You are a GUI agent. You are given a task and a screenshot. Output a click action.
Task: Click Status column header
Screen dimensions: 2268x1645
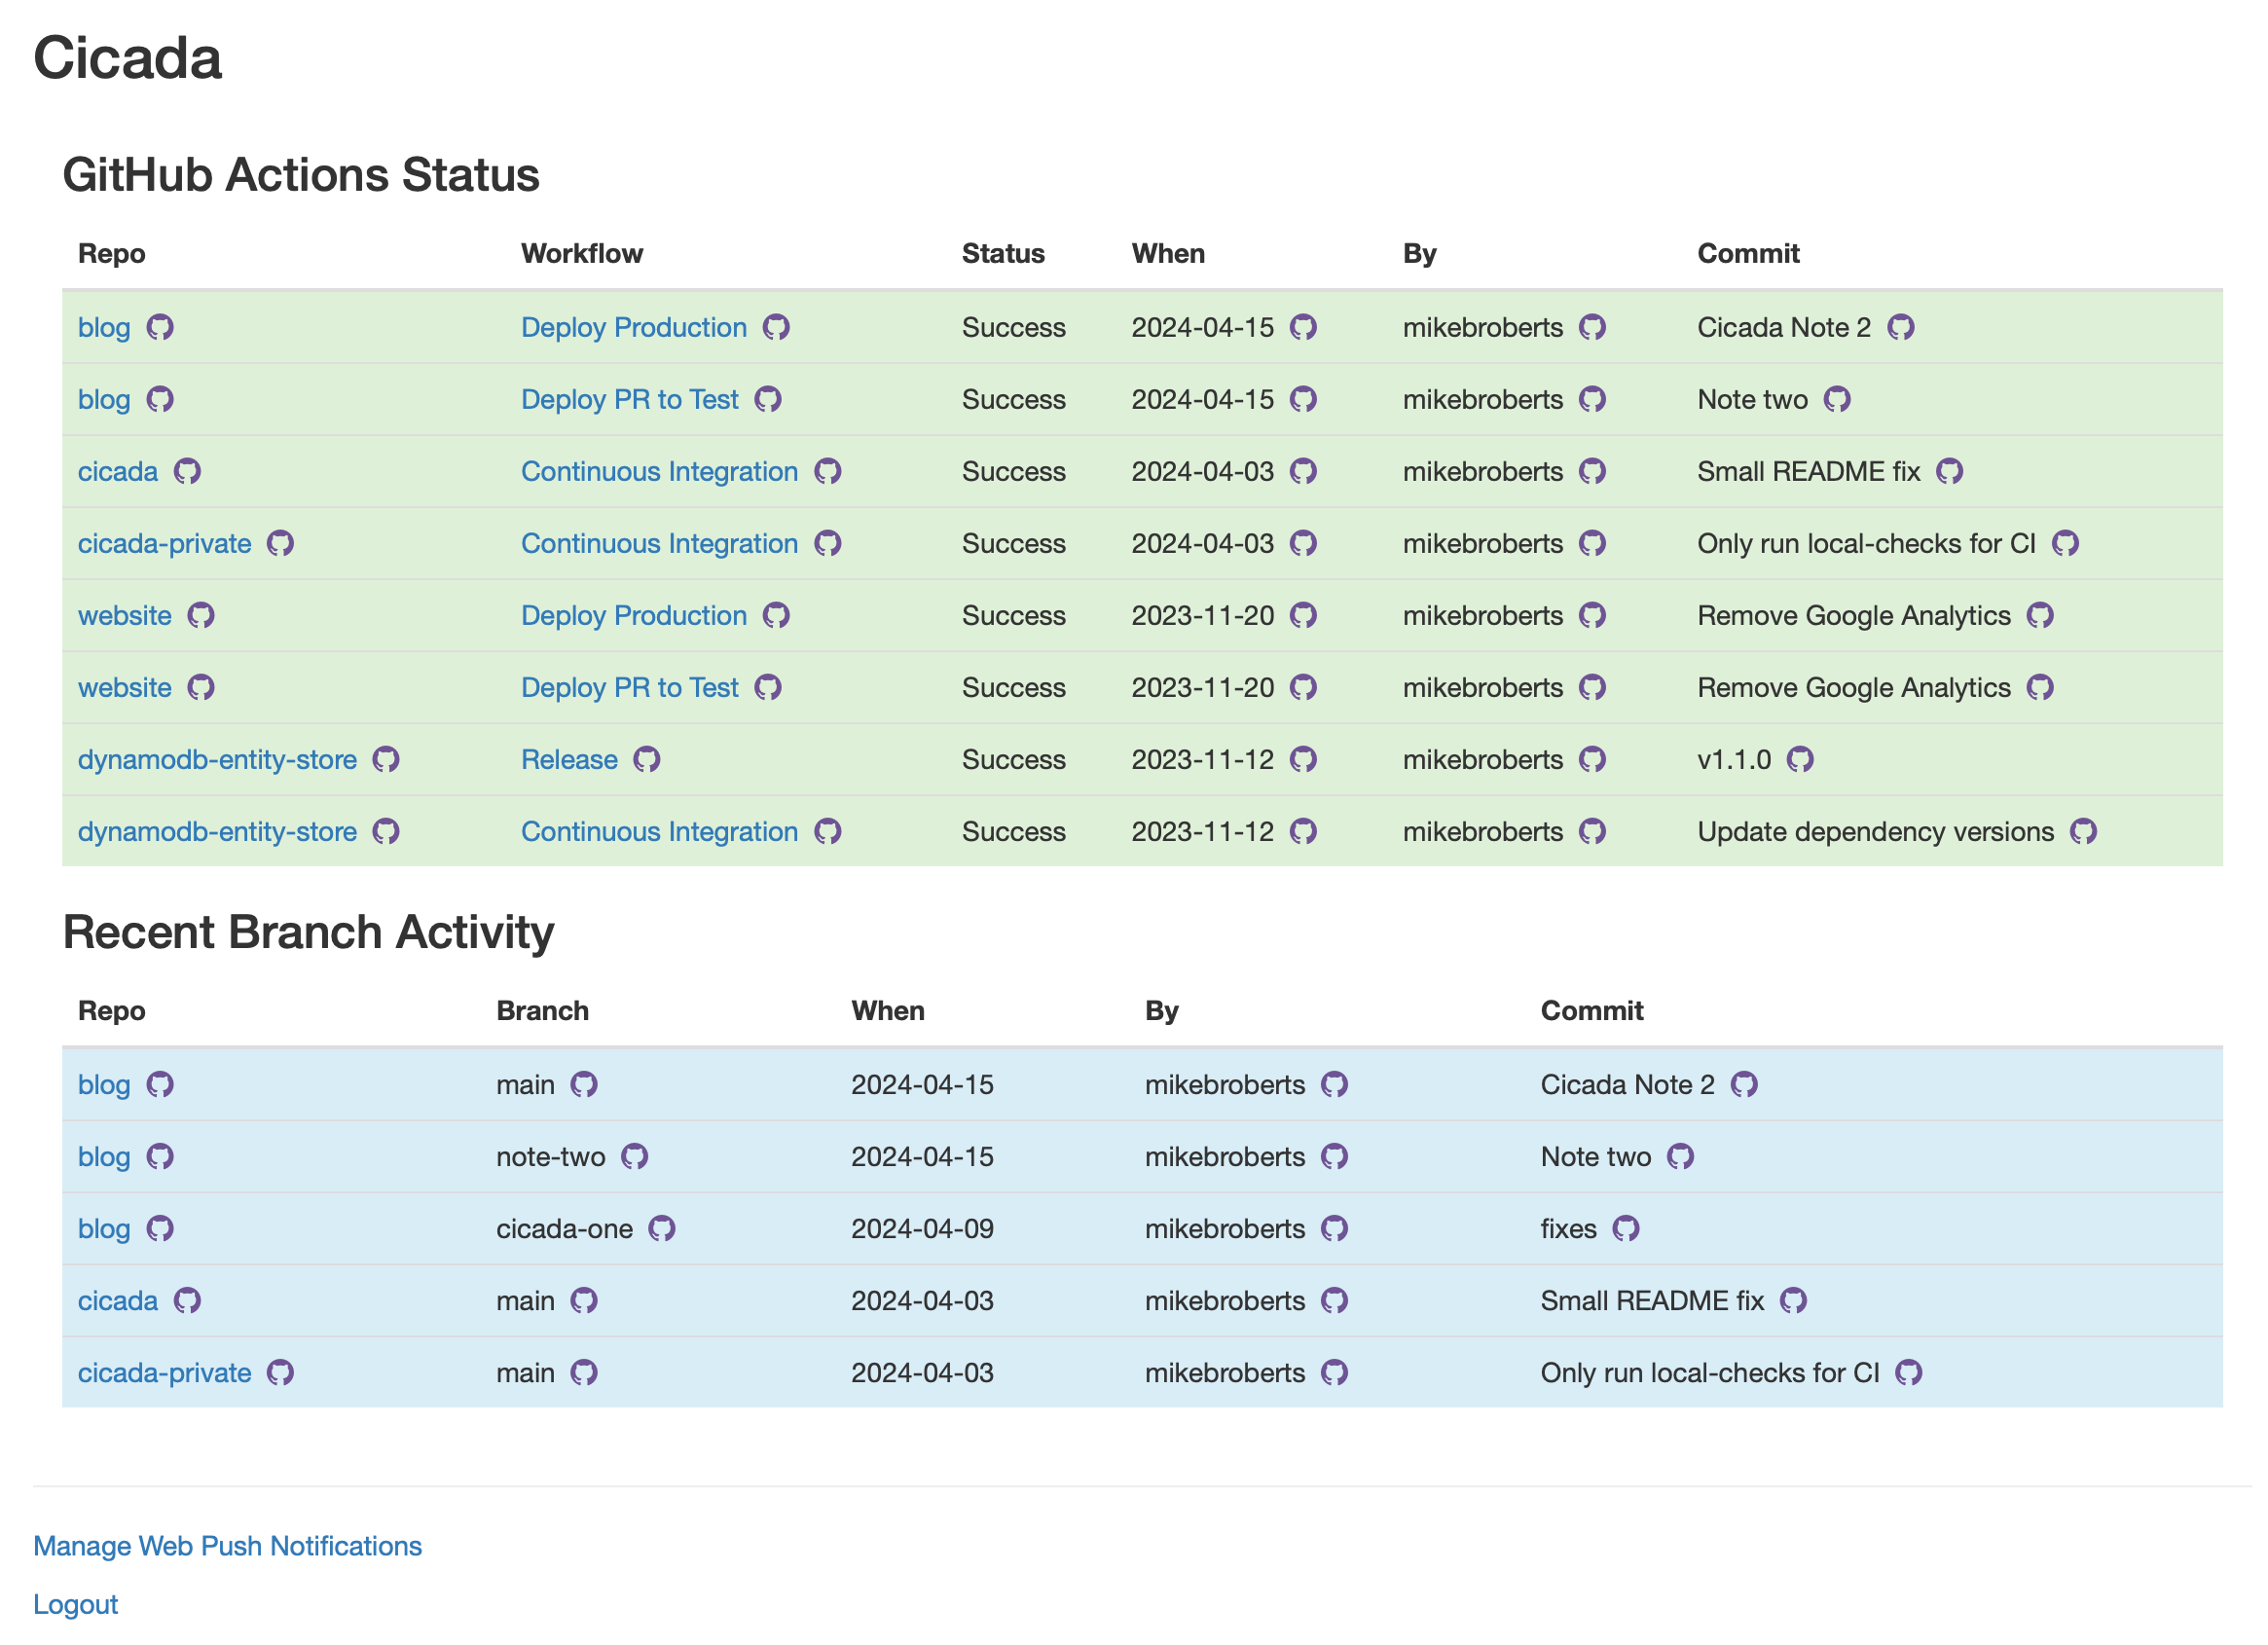tap(1003, 253)
